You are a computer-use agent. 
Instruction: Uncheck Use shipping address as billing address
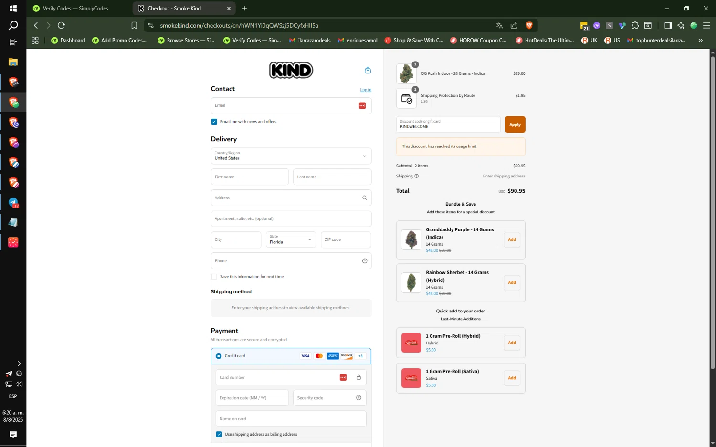[219, 434]
